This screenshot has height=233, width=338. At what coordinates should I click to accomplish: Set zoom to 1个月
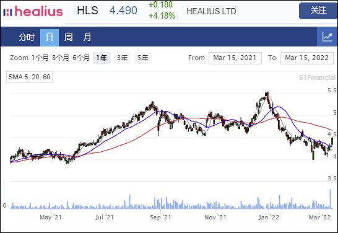tap(40, 58)
